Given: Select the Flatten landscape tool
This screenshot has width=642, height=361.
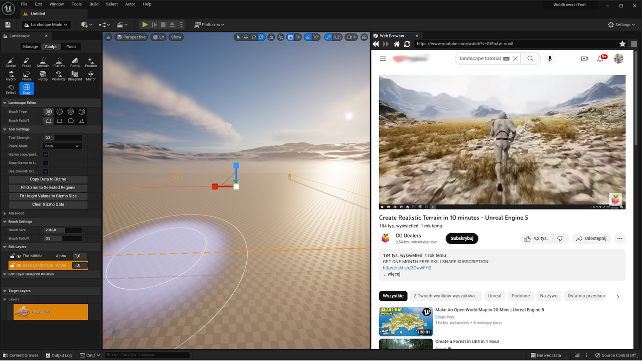Looking at the screenshot, I should pos(59,62).
